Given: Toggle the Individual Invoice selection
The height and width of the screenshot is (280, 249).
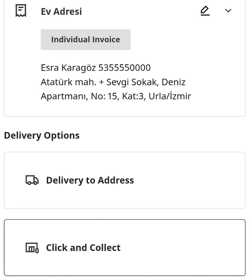Looking at the screenshot, I should pos(86,39).
